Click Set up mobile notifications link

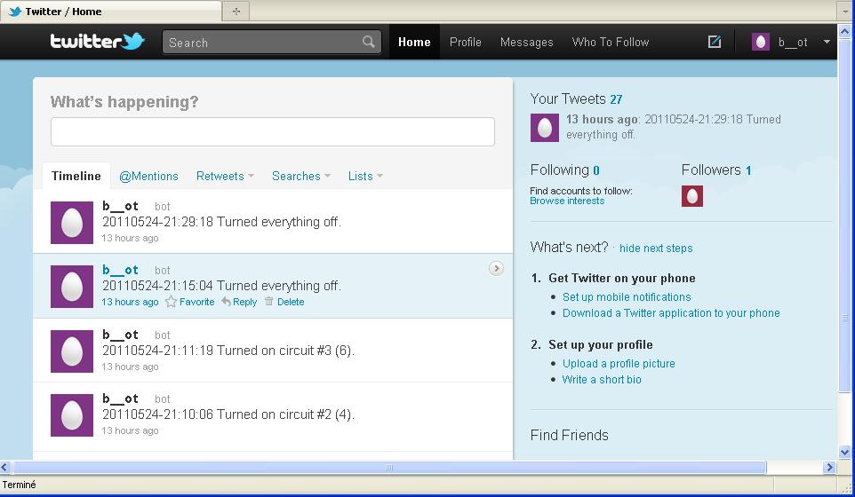pos(627,296)
